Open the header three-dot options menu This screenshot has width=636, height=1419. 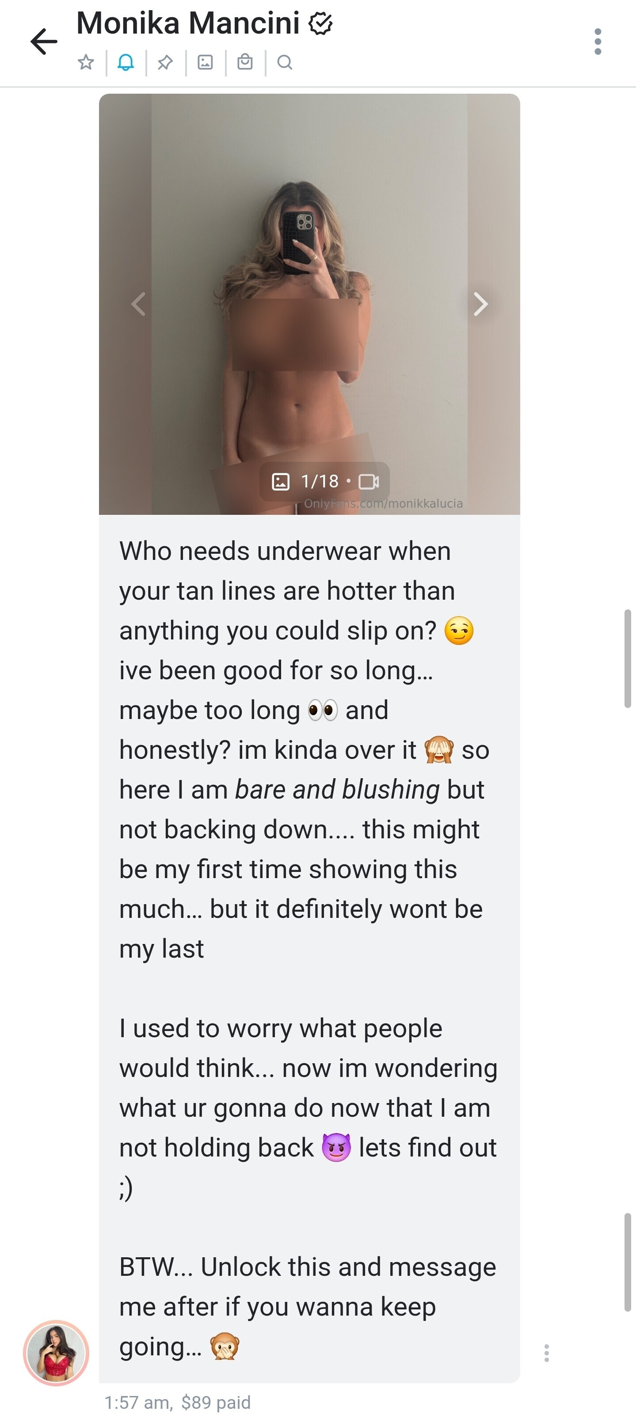(598, 41)
